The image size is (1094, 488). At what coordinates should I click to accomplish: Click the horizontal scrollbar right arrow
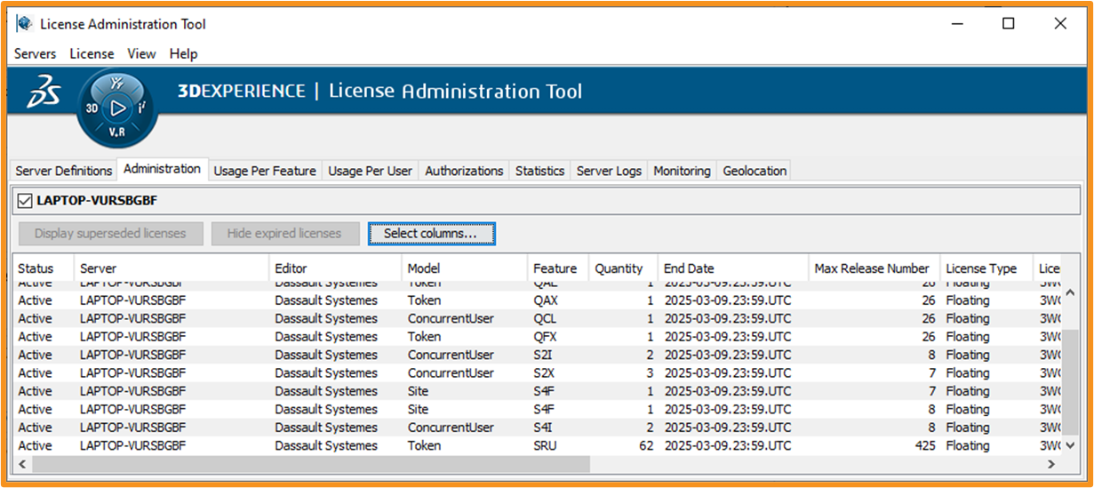click(1051, 464)
